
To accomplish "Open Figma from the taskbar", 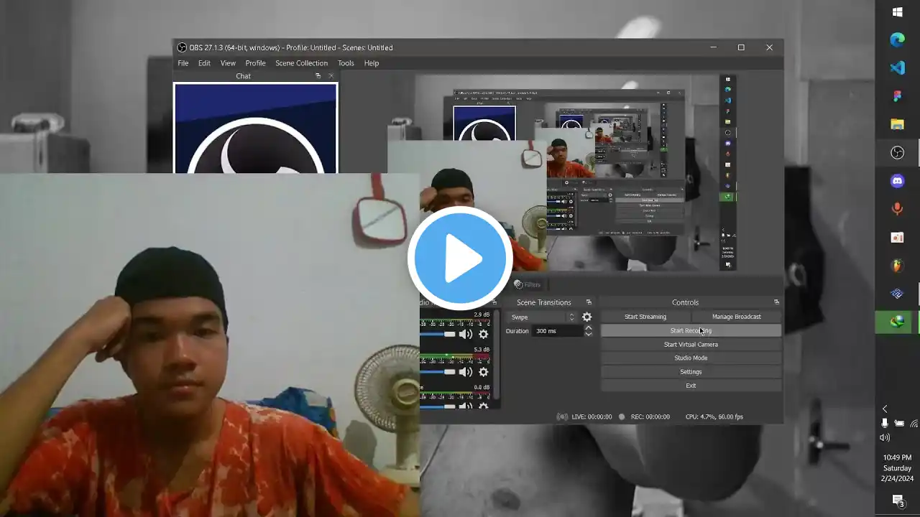I will (x=897, y=96).
